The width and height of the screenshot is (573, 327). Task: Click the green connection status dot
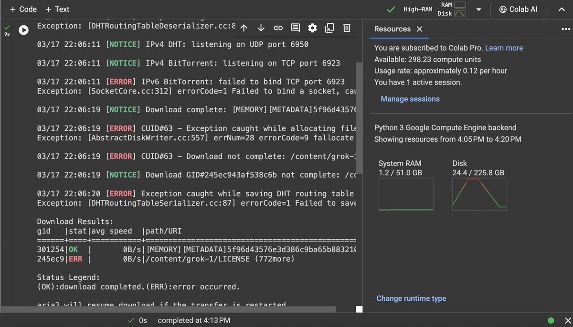pos(551,320)
